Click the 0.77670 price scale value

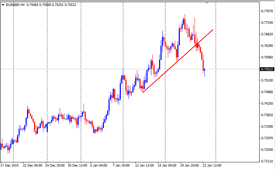pyautogui.click(x=267, y=11)
